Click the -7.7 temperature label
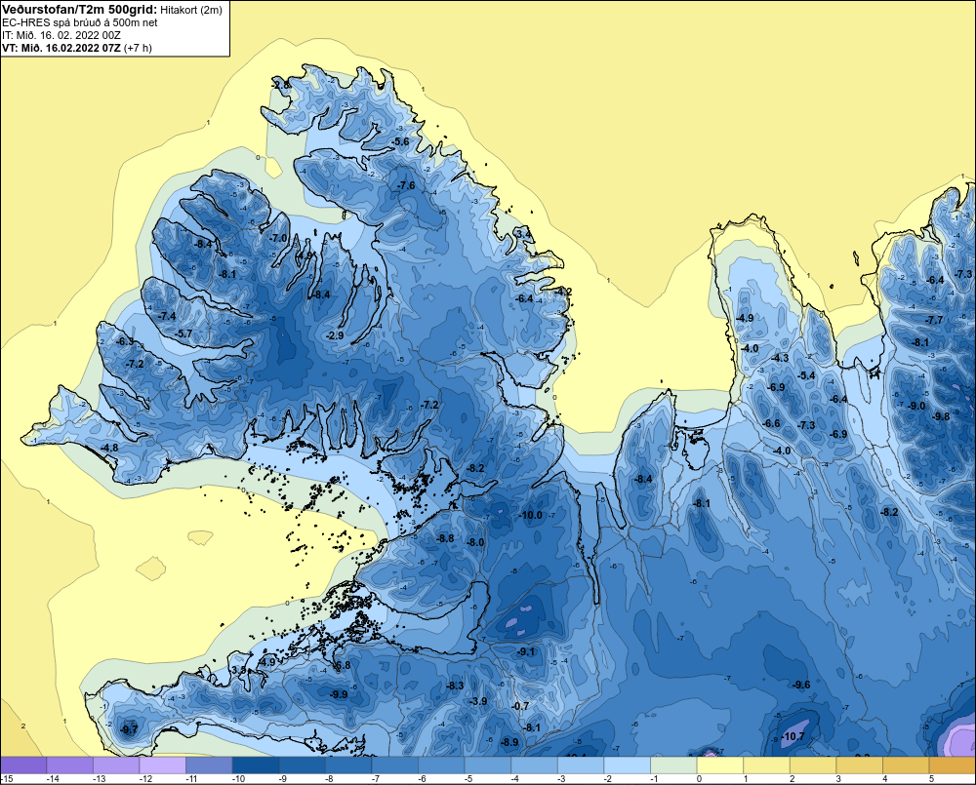The width and height of the screenshot is (976, 785). (934, 321)
